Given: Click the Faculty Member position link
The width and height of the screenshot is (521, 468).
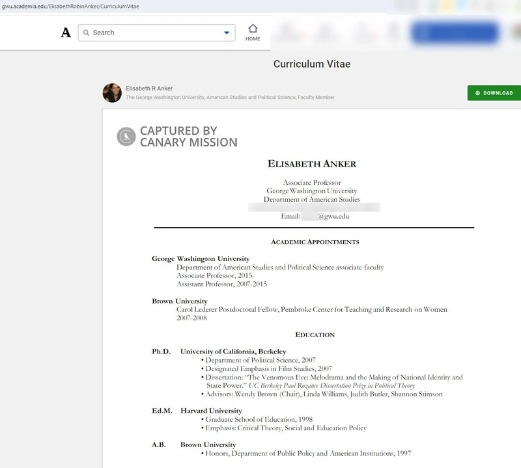Looking at the screenshot, I should (316, 98).
